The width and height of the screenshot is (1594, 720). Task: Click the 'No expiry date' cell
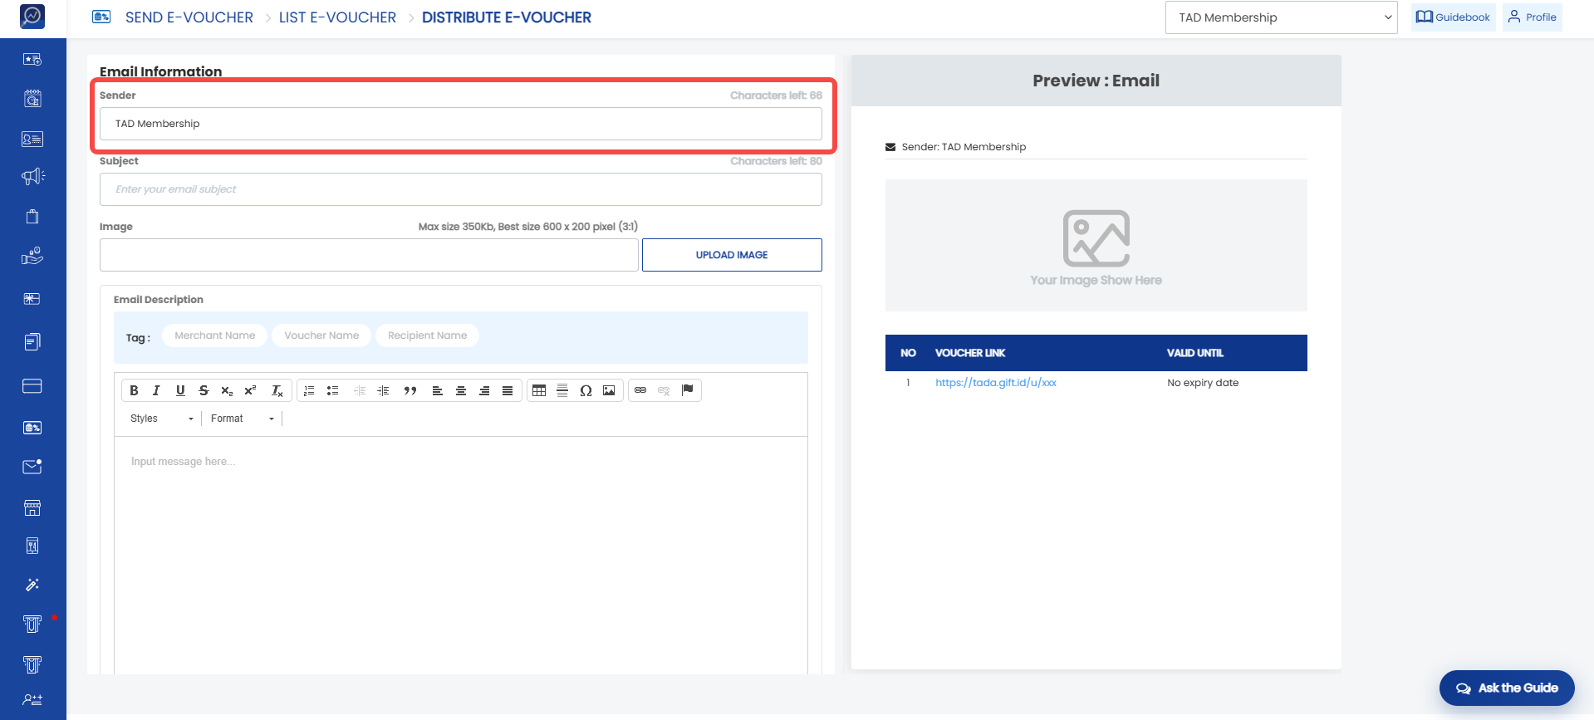pyautogui.click(x=1203, y=383)
